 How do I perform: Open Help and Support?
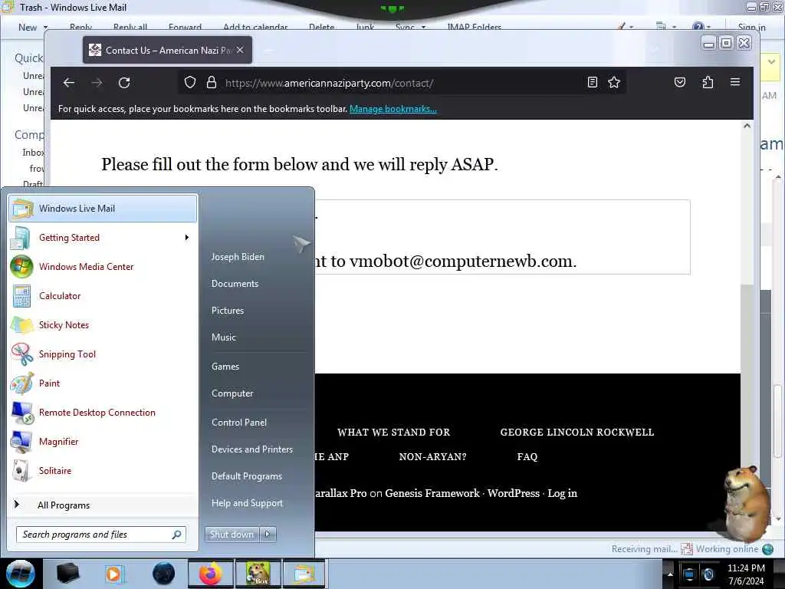pos(248,503)
